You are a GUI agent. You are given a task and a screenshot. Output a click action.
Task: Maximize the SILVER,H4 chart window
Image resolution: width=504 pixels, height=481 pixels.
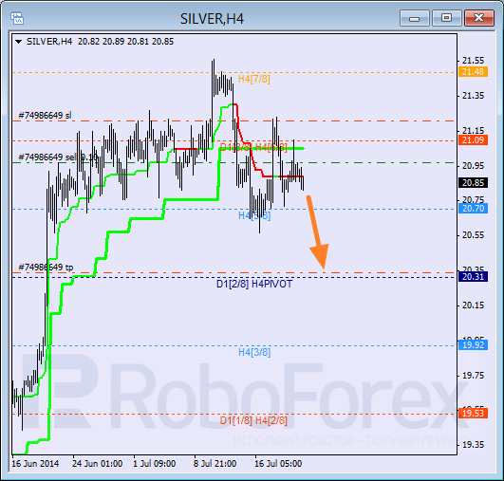446,18
